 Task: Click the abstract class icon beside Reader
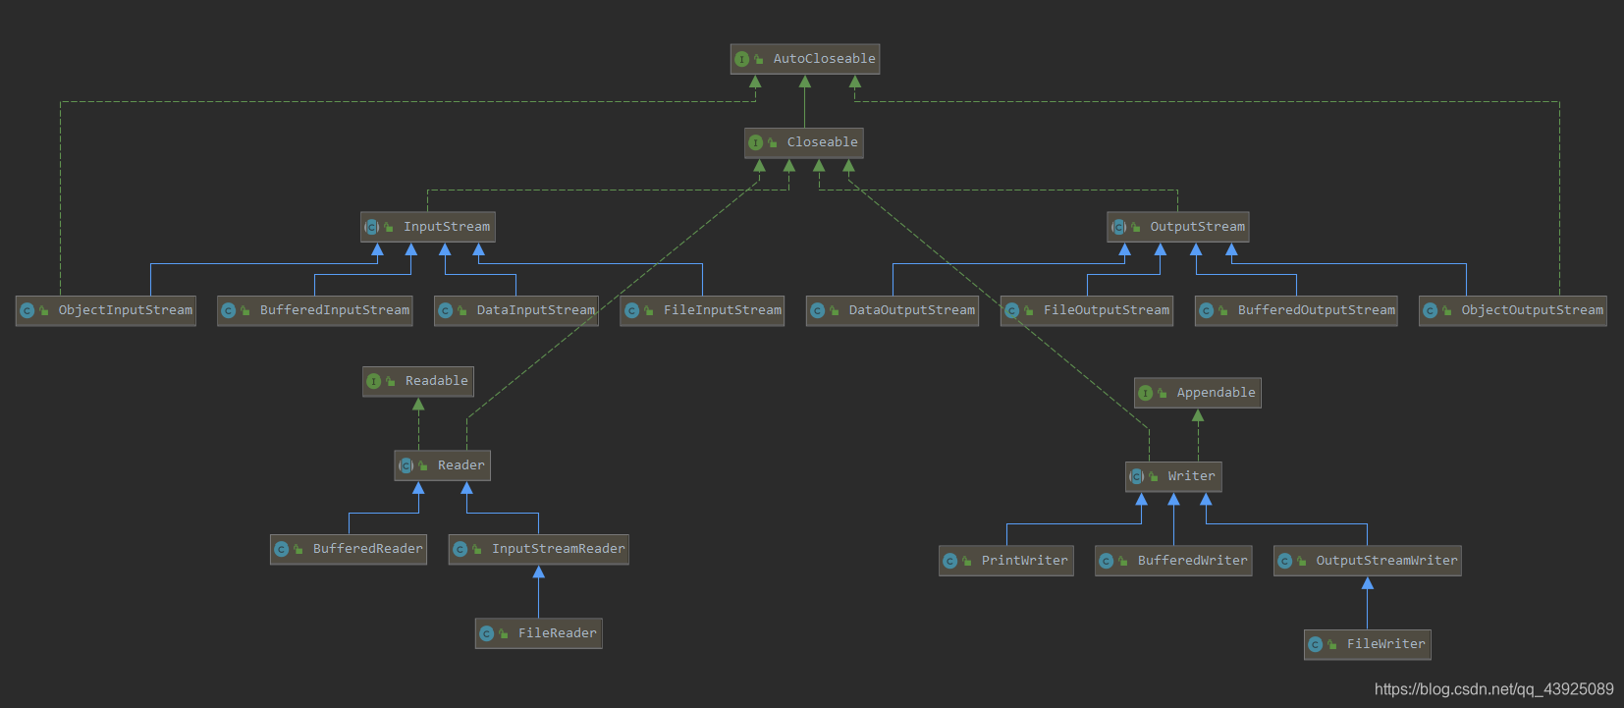tap(406, 465)
